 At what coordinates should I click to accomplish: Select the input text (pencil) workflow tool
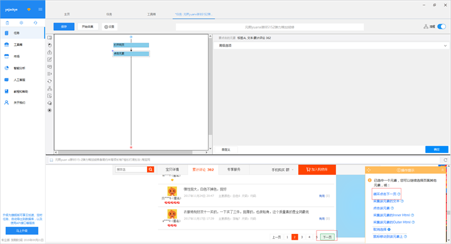[x=50, y=60]
